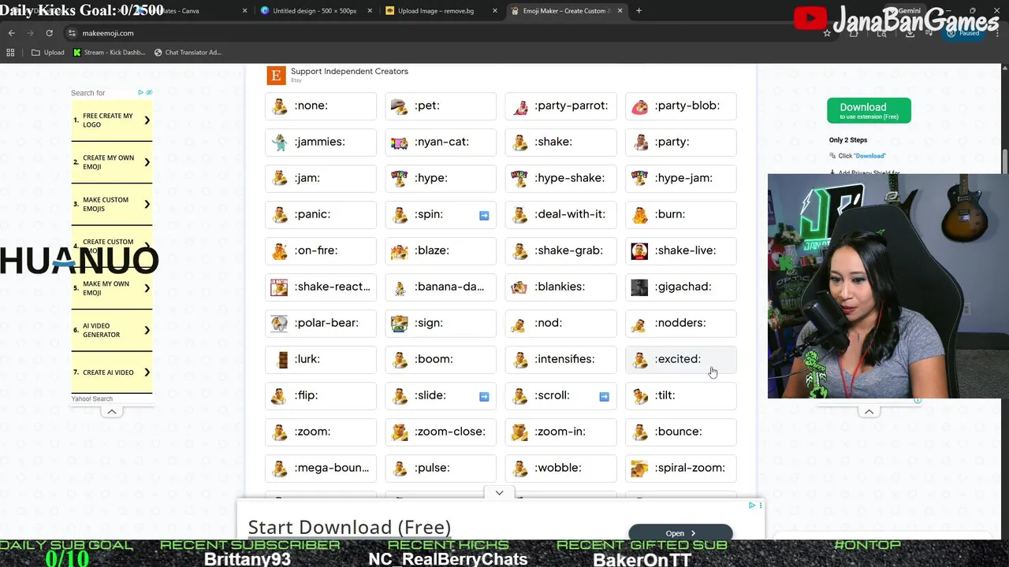
Task: Choose the :blankies: emoji
Action: [x=560, y=287]
